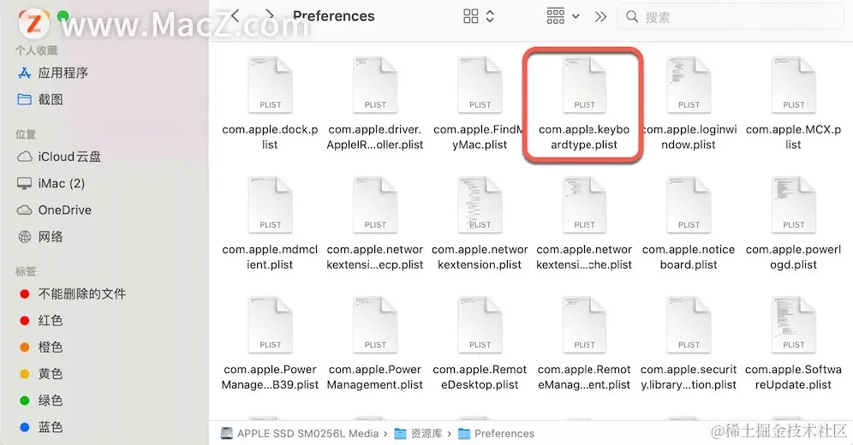Select com.apple.PowerManage...B39.plist file icon
Image resolution: width=853 pixels, height=445 pixels.
tap(271, 325)
